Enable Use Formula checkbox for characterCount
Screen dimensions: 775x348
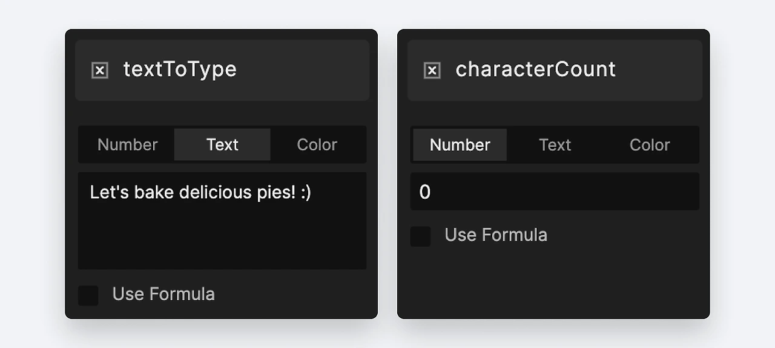421,236
